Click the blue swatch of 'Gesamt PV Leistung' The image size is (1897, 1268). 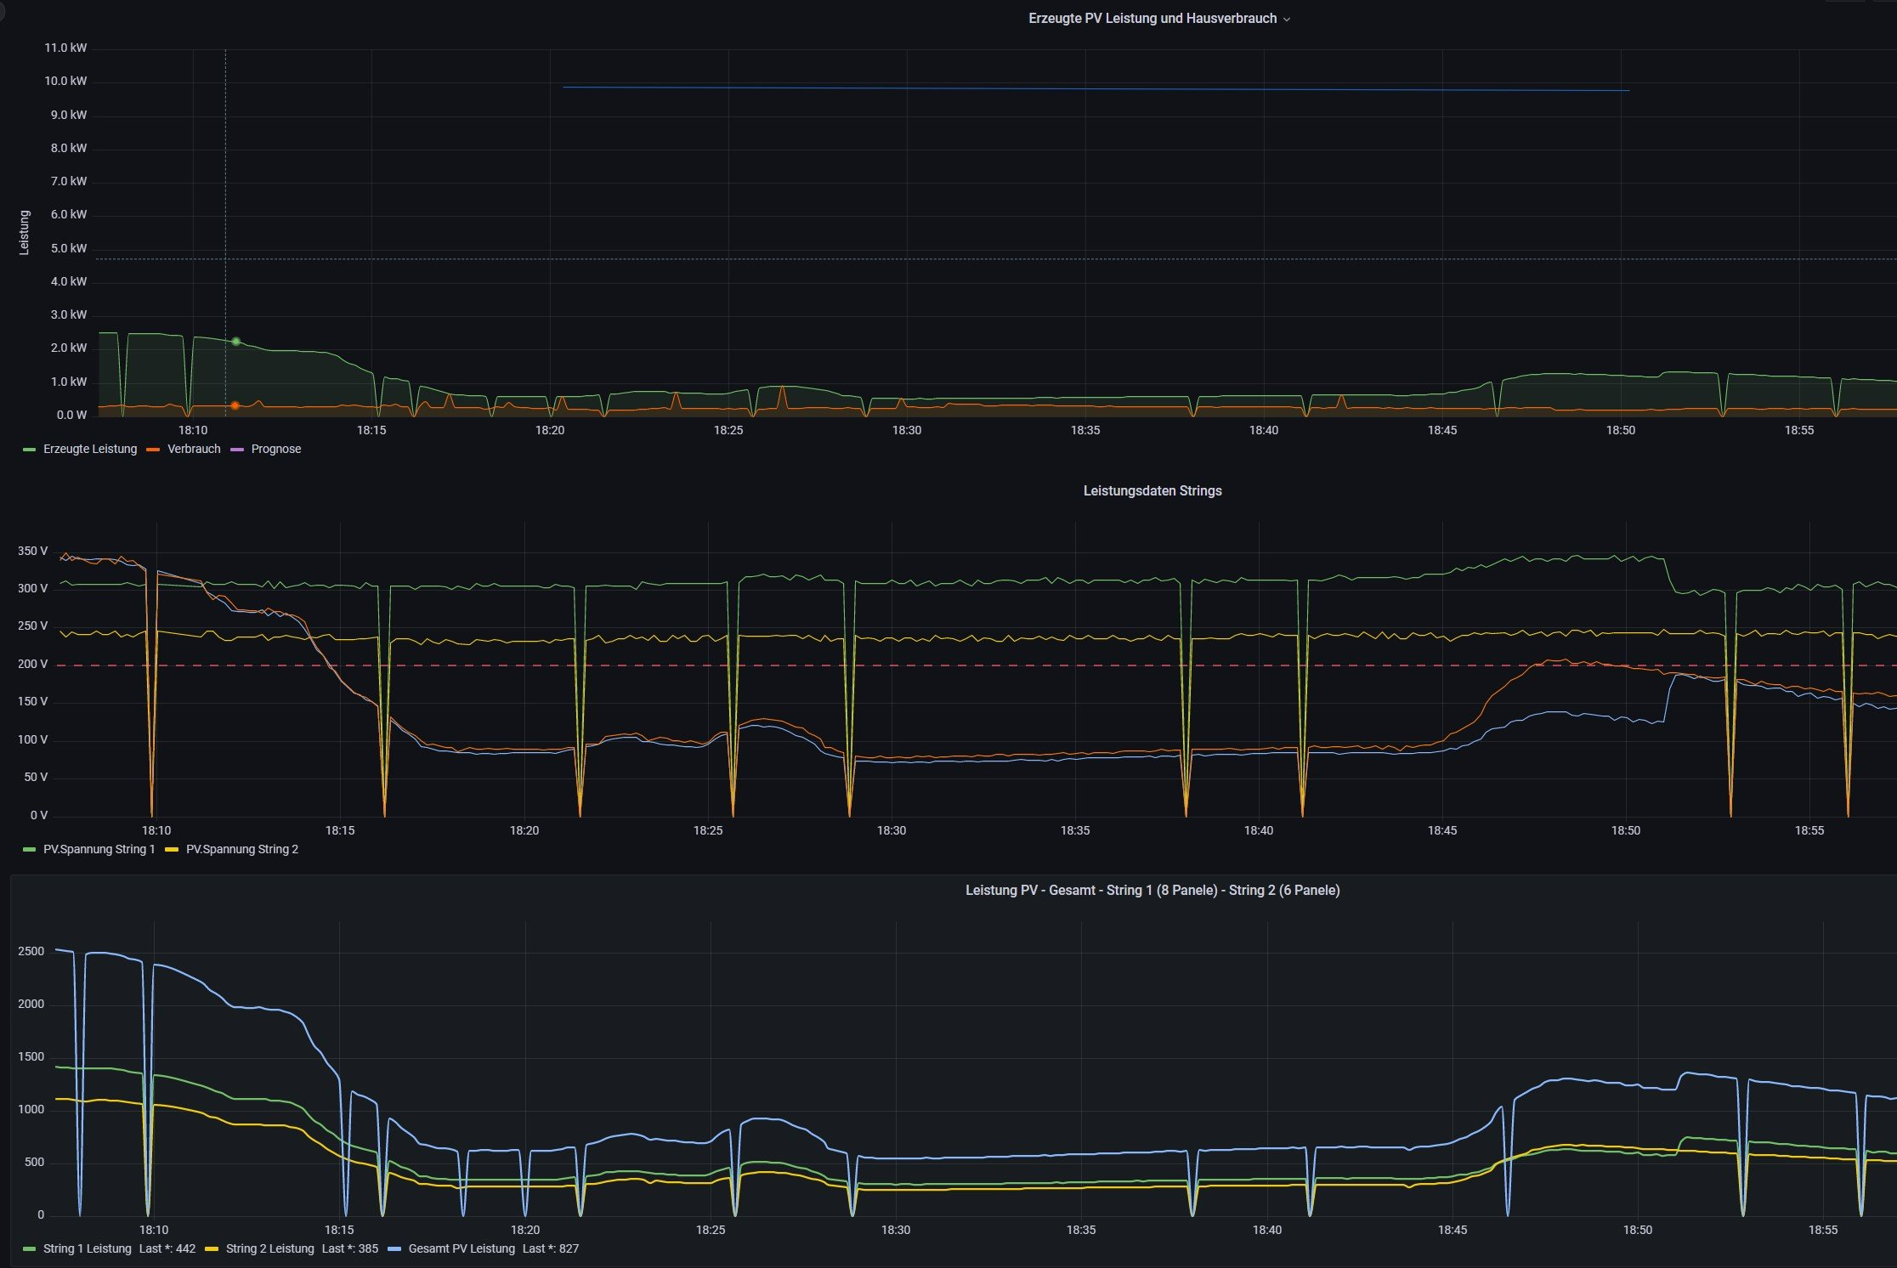394,1249
